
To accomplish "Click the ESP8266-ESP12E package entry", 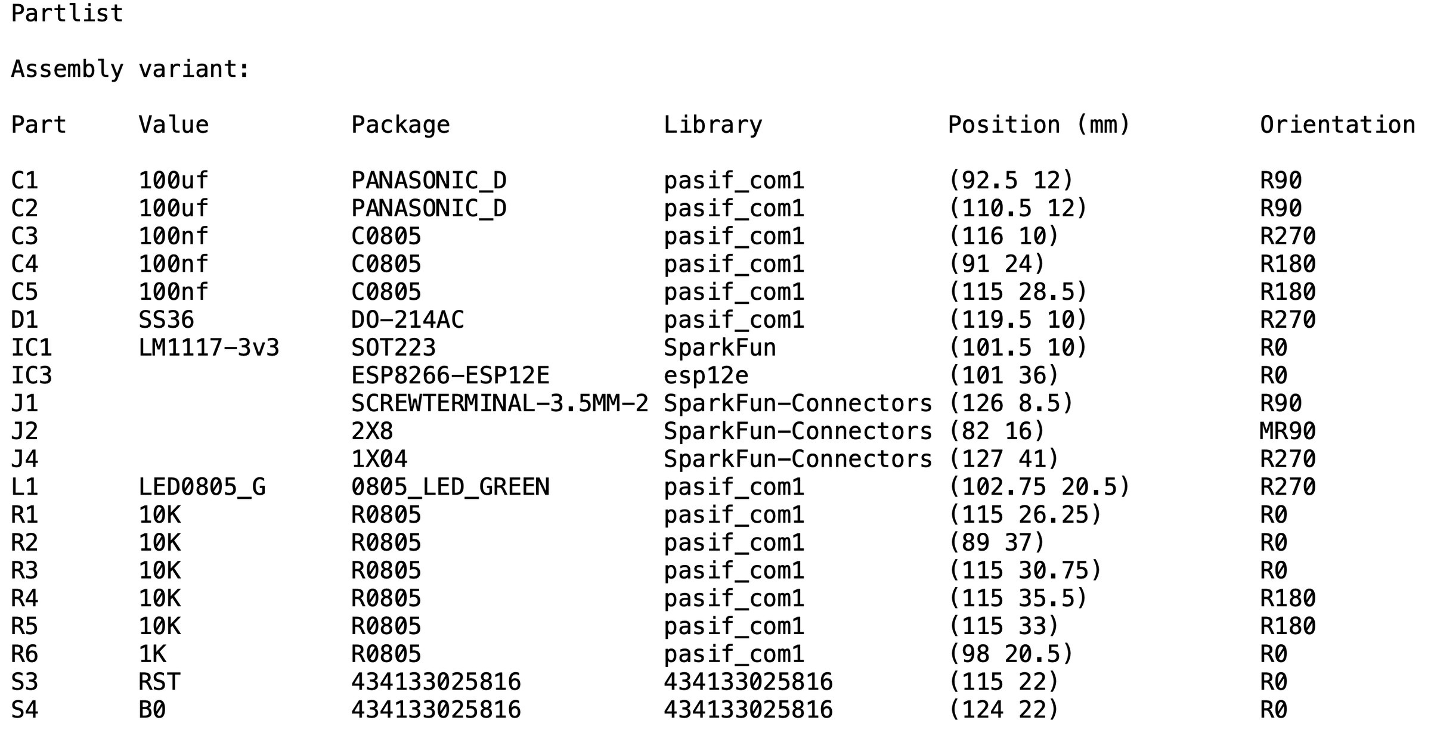I will pyautogui.click(x=450, y=376).
